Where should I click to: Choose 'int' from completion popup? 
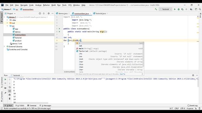click(110, 46)
